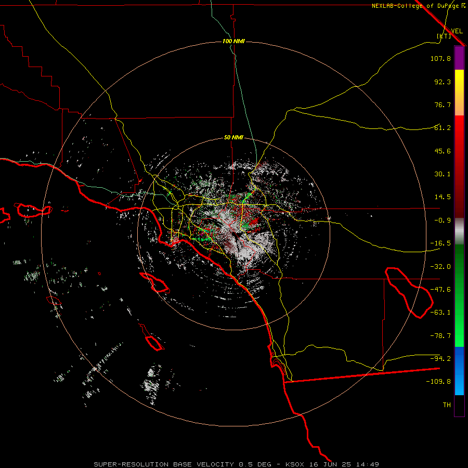468x468 pixels.
Task: Click the NEXLAB-College of DuPage label
Action: tap(415, 6)
